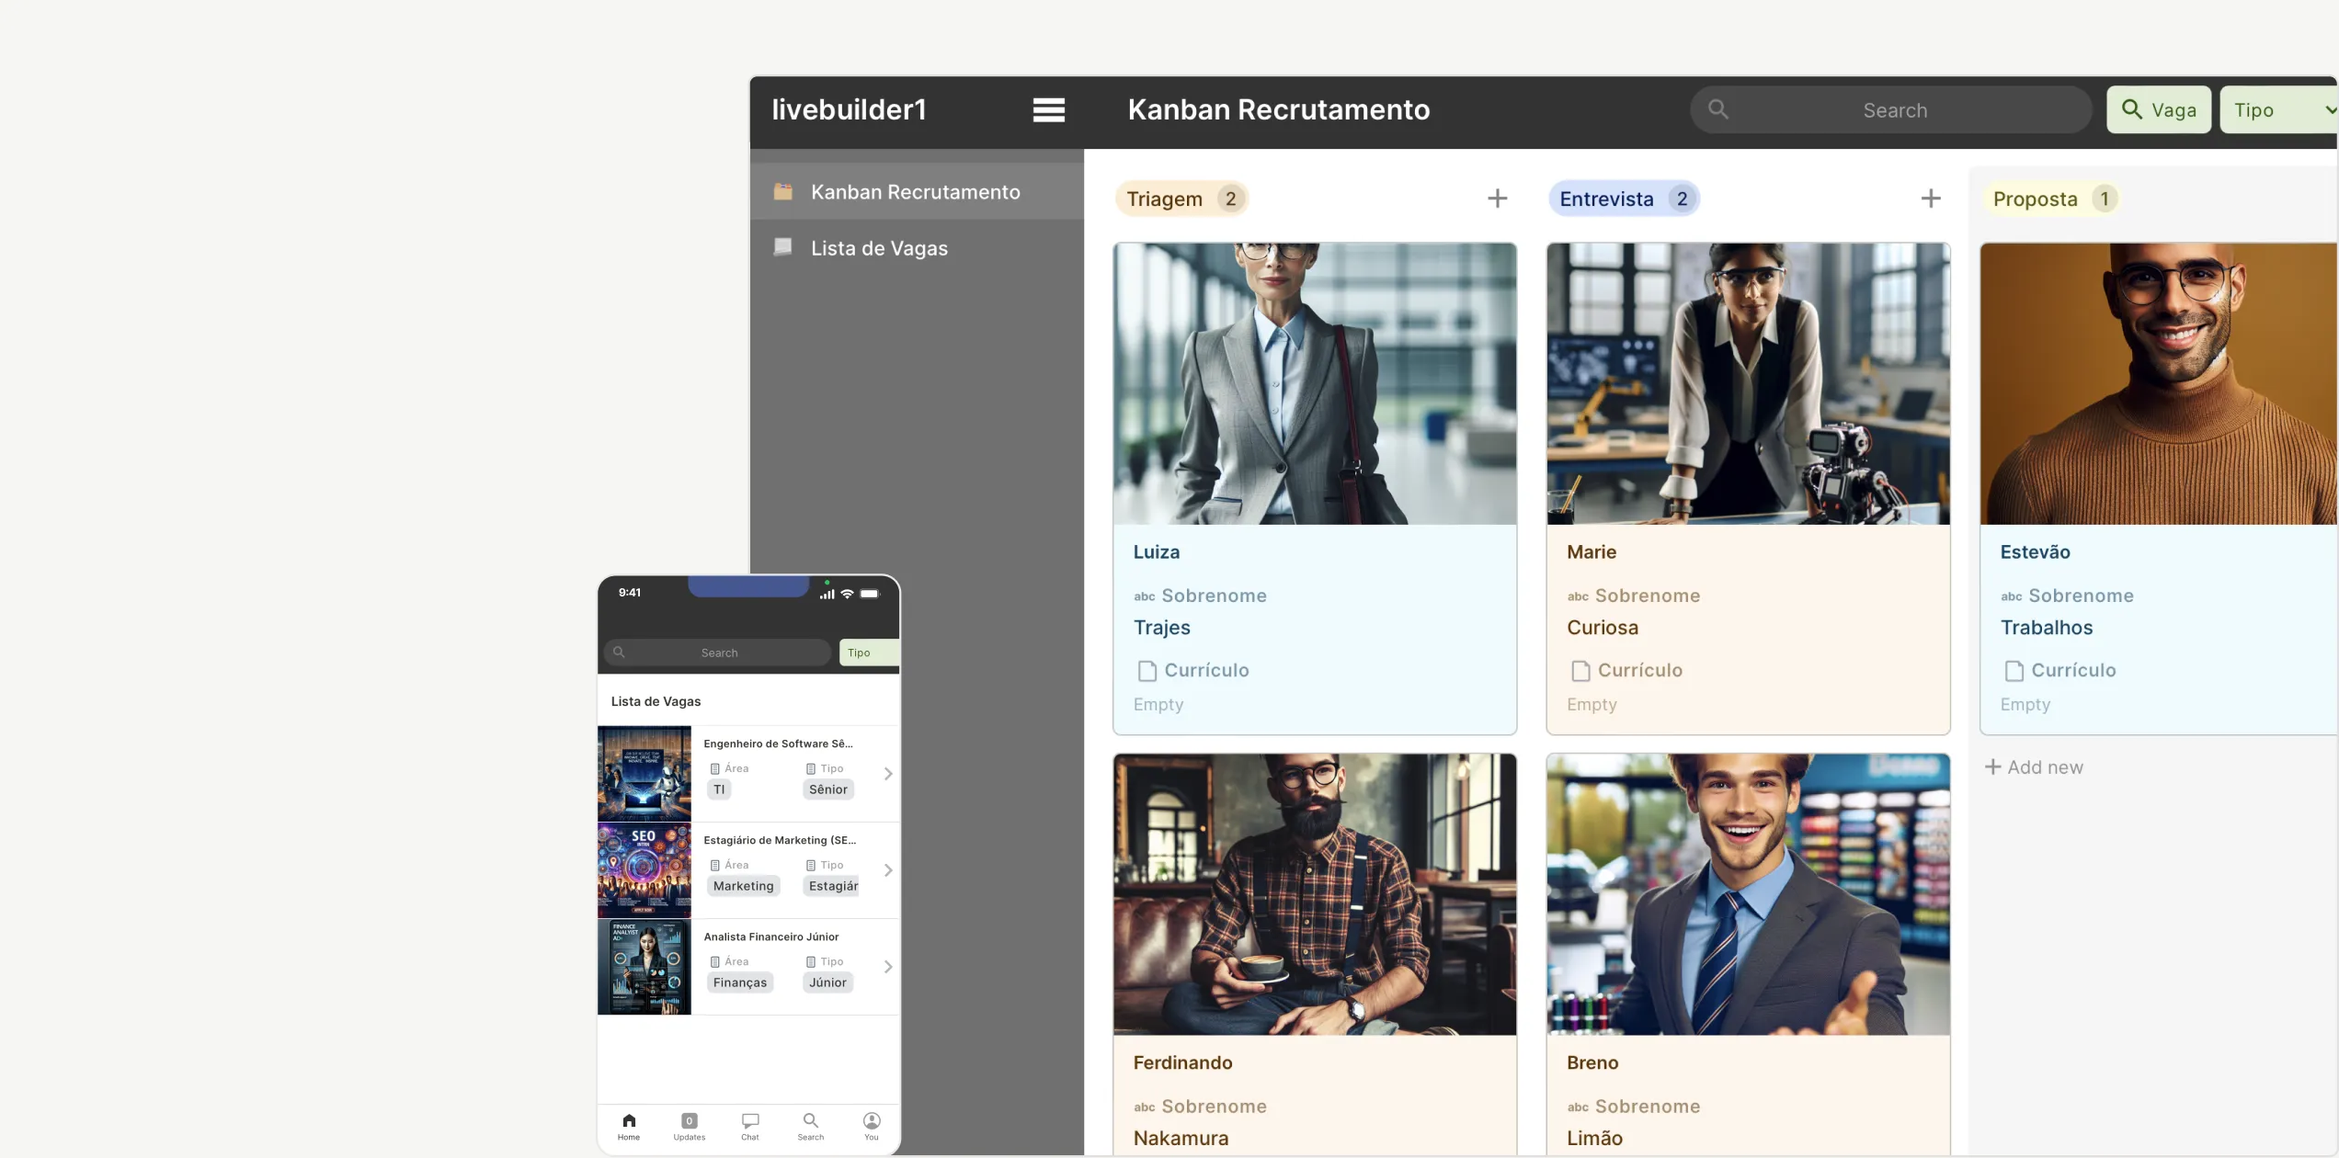Click the surname Nakamura on Ferdinando's card
The width and height of the screenshot is (2339, 1158).
(x=1181, y=1139)
